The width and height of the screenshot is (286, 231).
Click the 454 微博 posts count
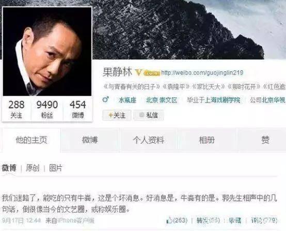click(78, 110)
